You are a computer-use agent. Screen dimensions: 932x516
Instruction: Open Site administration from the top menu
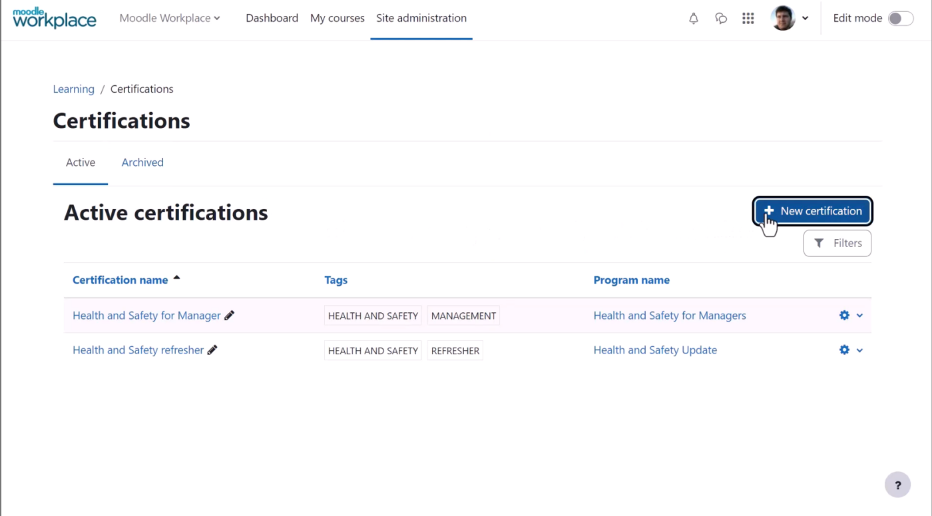[421, 18]
